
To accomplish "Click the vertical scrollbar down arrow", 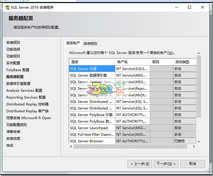I will pos(199,142).
